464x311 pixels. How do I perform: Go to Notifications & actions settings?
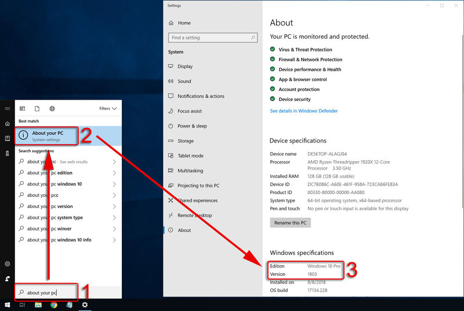pyautogui.click(x=201, y=96)
